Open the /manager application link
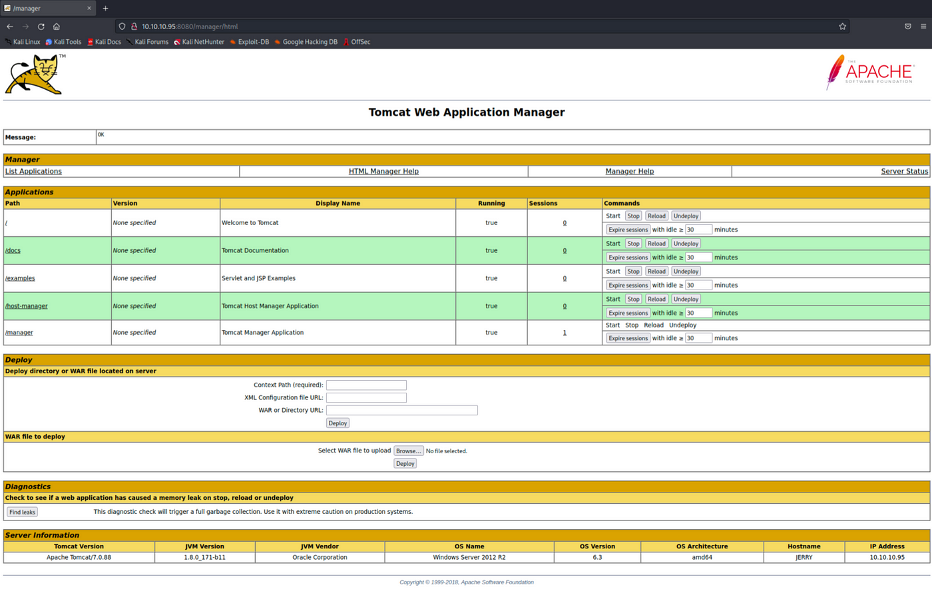 pyautogui.click(x=19, y=332)
